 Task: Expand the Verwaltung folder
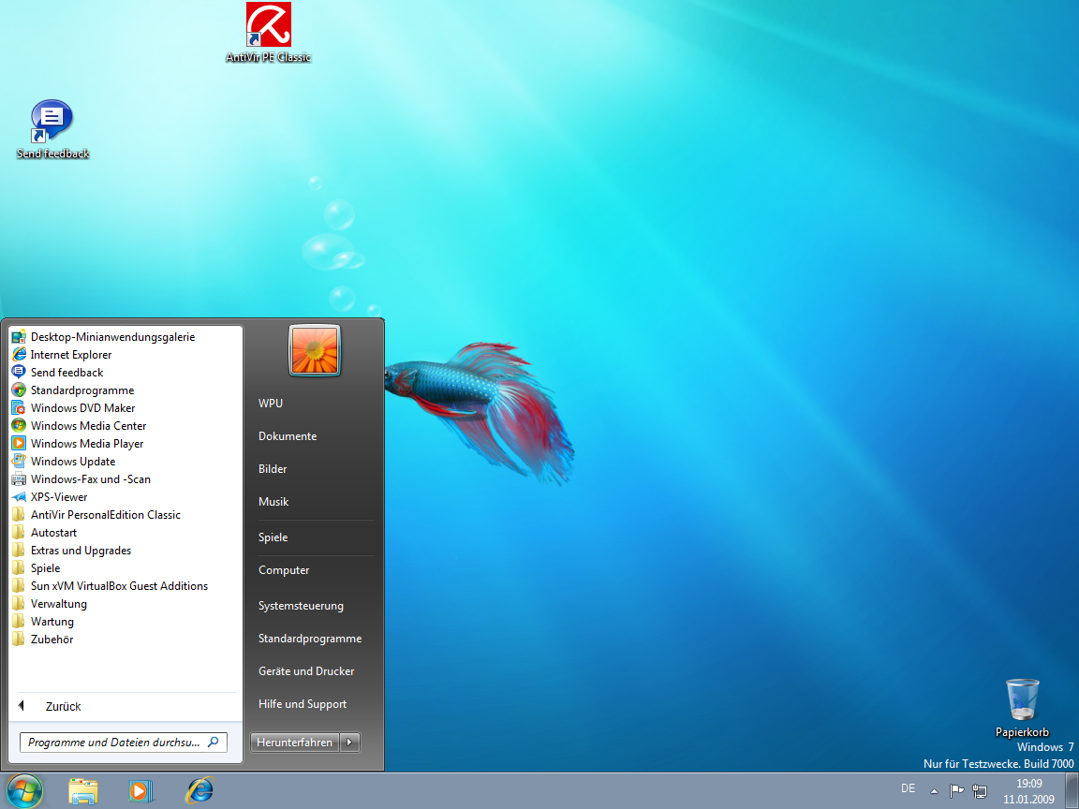tap(58, 604)
